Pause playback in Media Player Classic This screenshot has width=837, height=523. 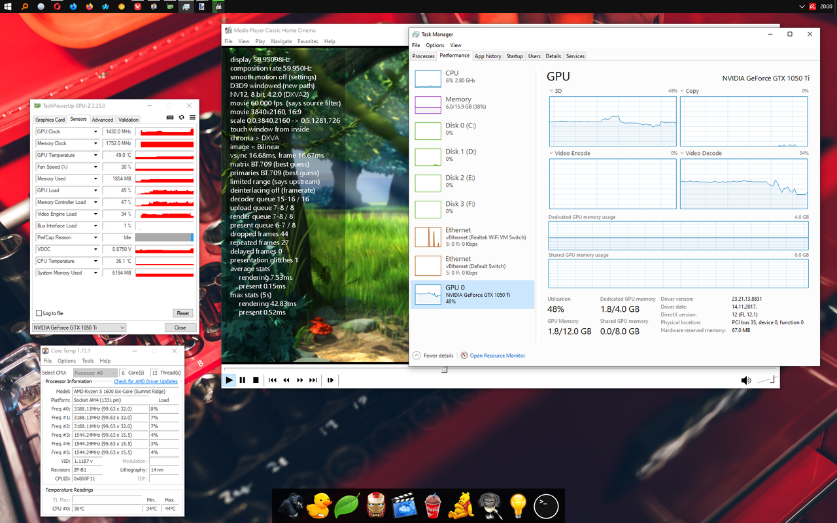coord(243,380)
